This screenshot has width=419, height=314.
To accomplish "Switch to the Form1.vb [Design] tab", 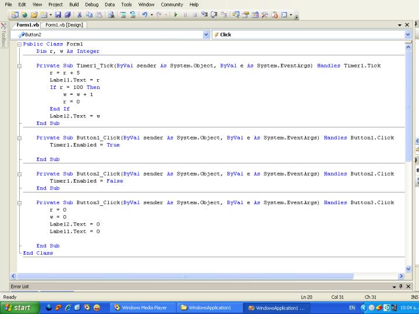I will coord(64,25).
